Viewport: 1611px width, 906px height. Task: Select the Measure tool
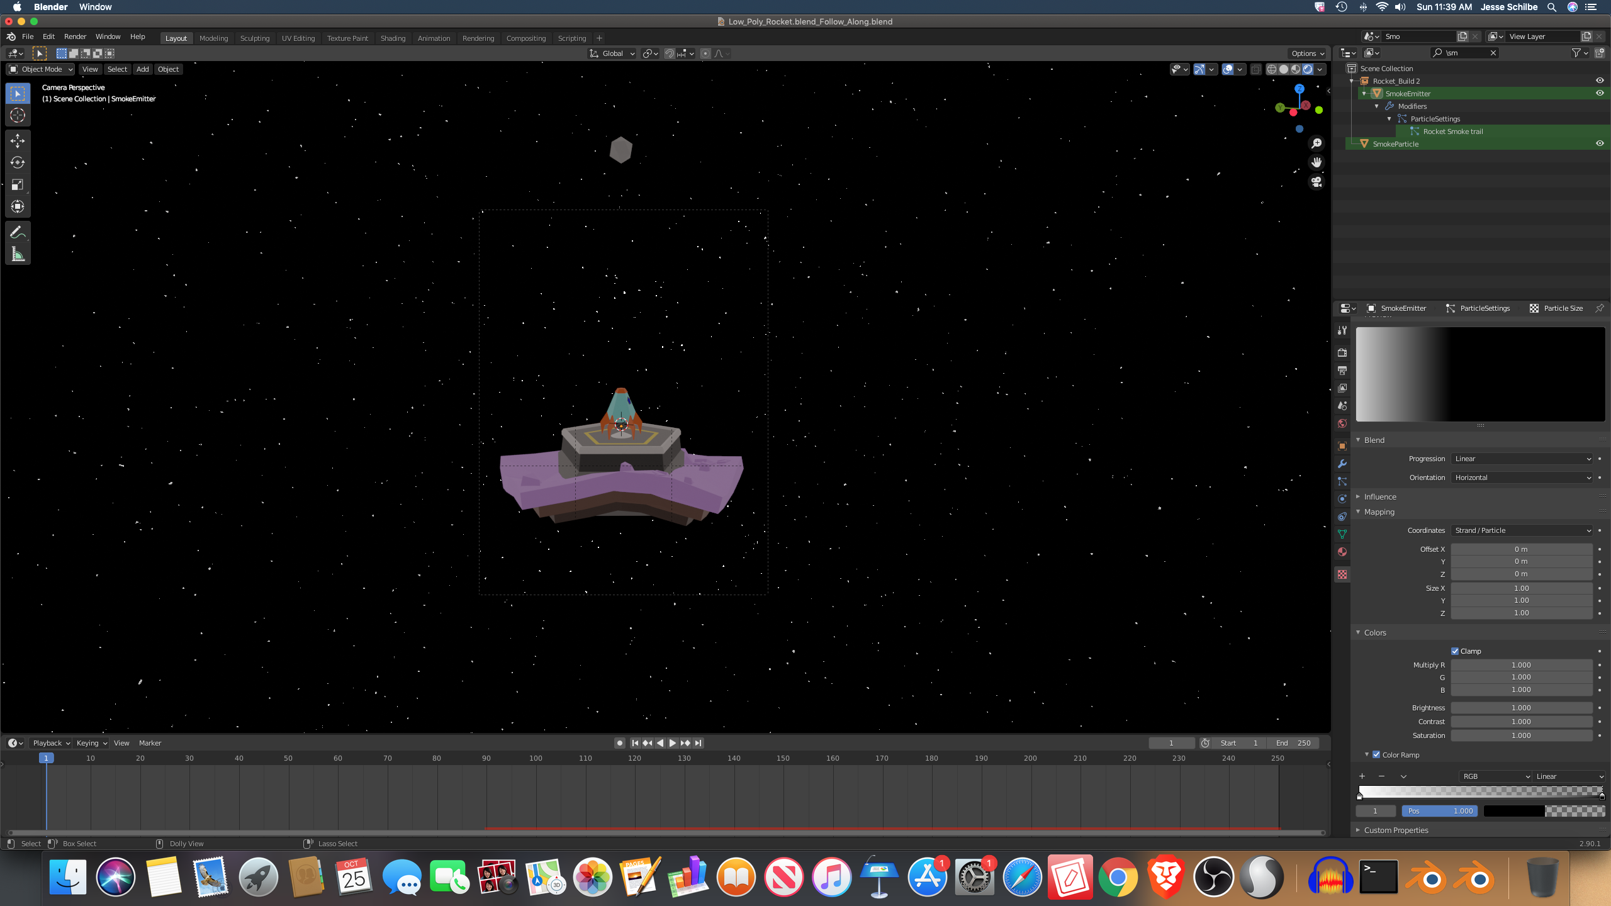pos(18,255)
